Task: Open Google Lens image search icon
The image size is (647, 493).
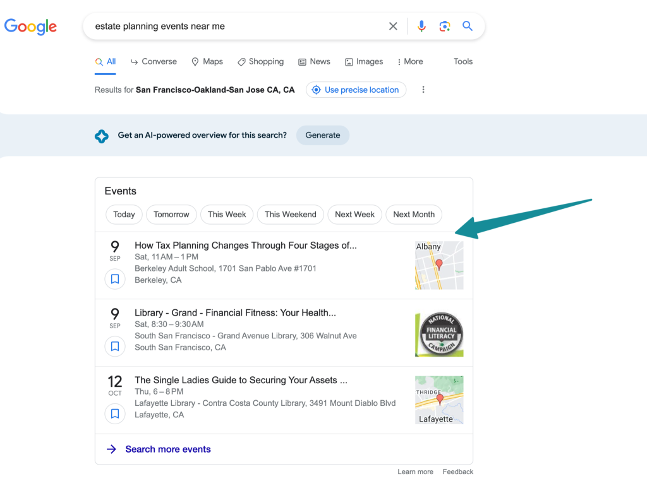Action: point(444,27)
